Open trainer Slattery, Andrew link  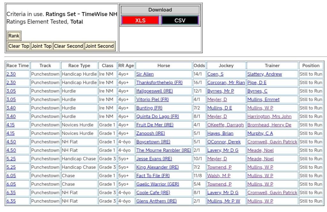[x=264, y=74]
